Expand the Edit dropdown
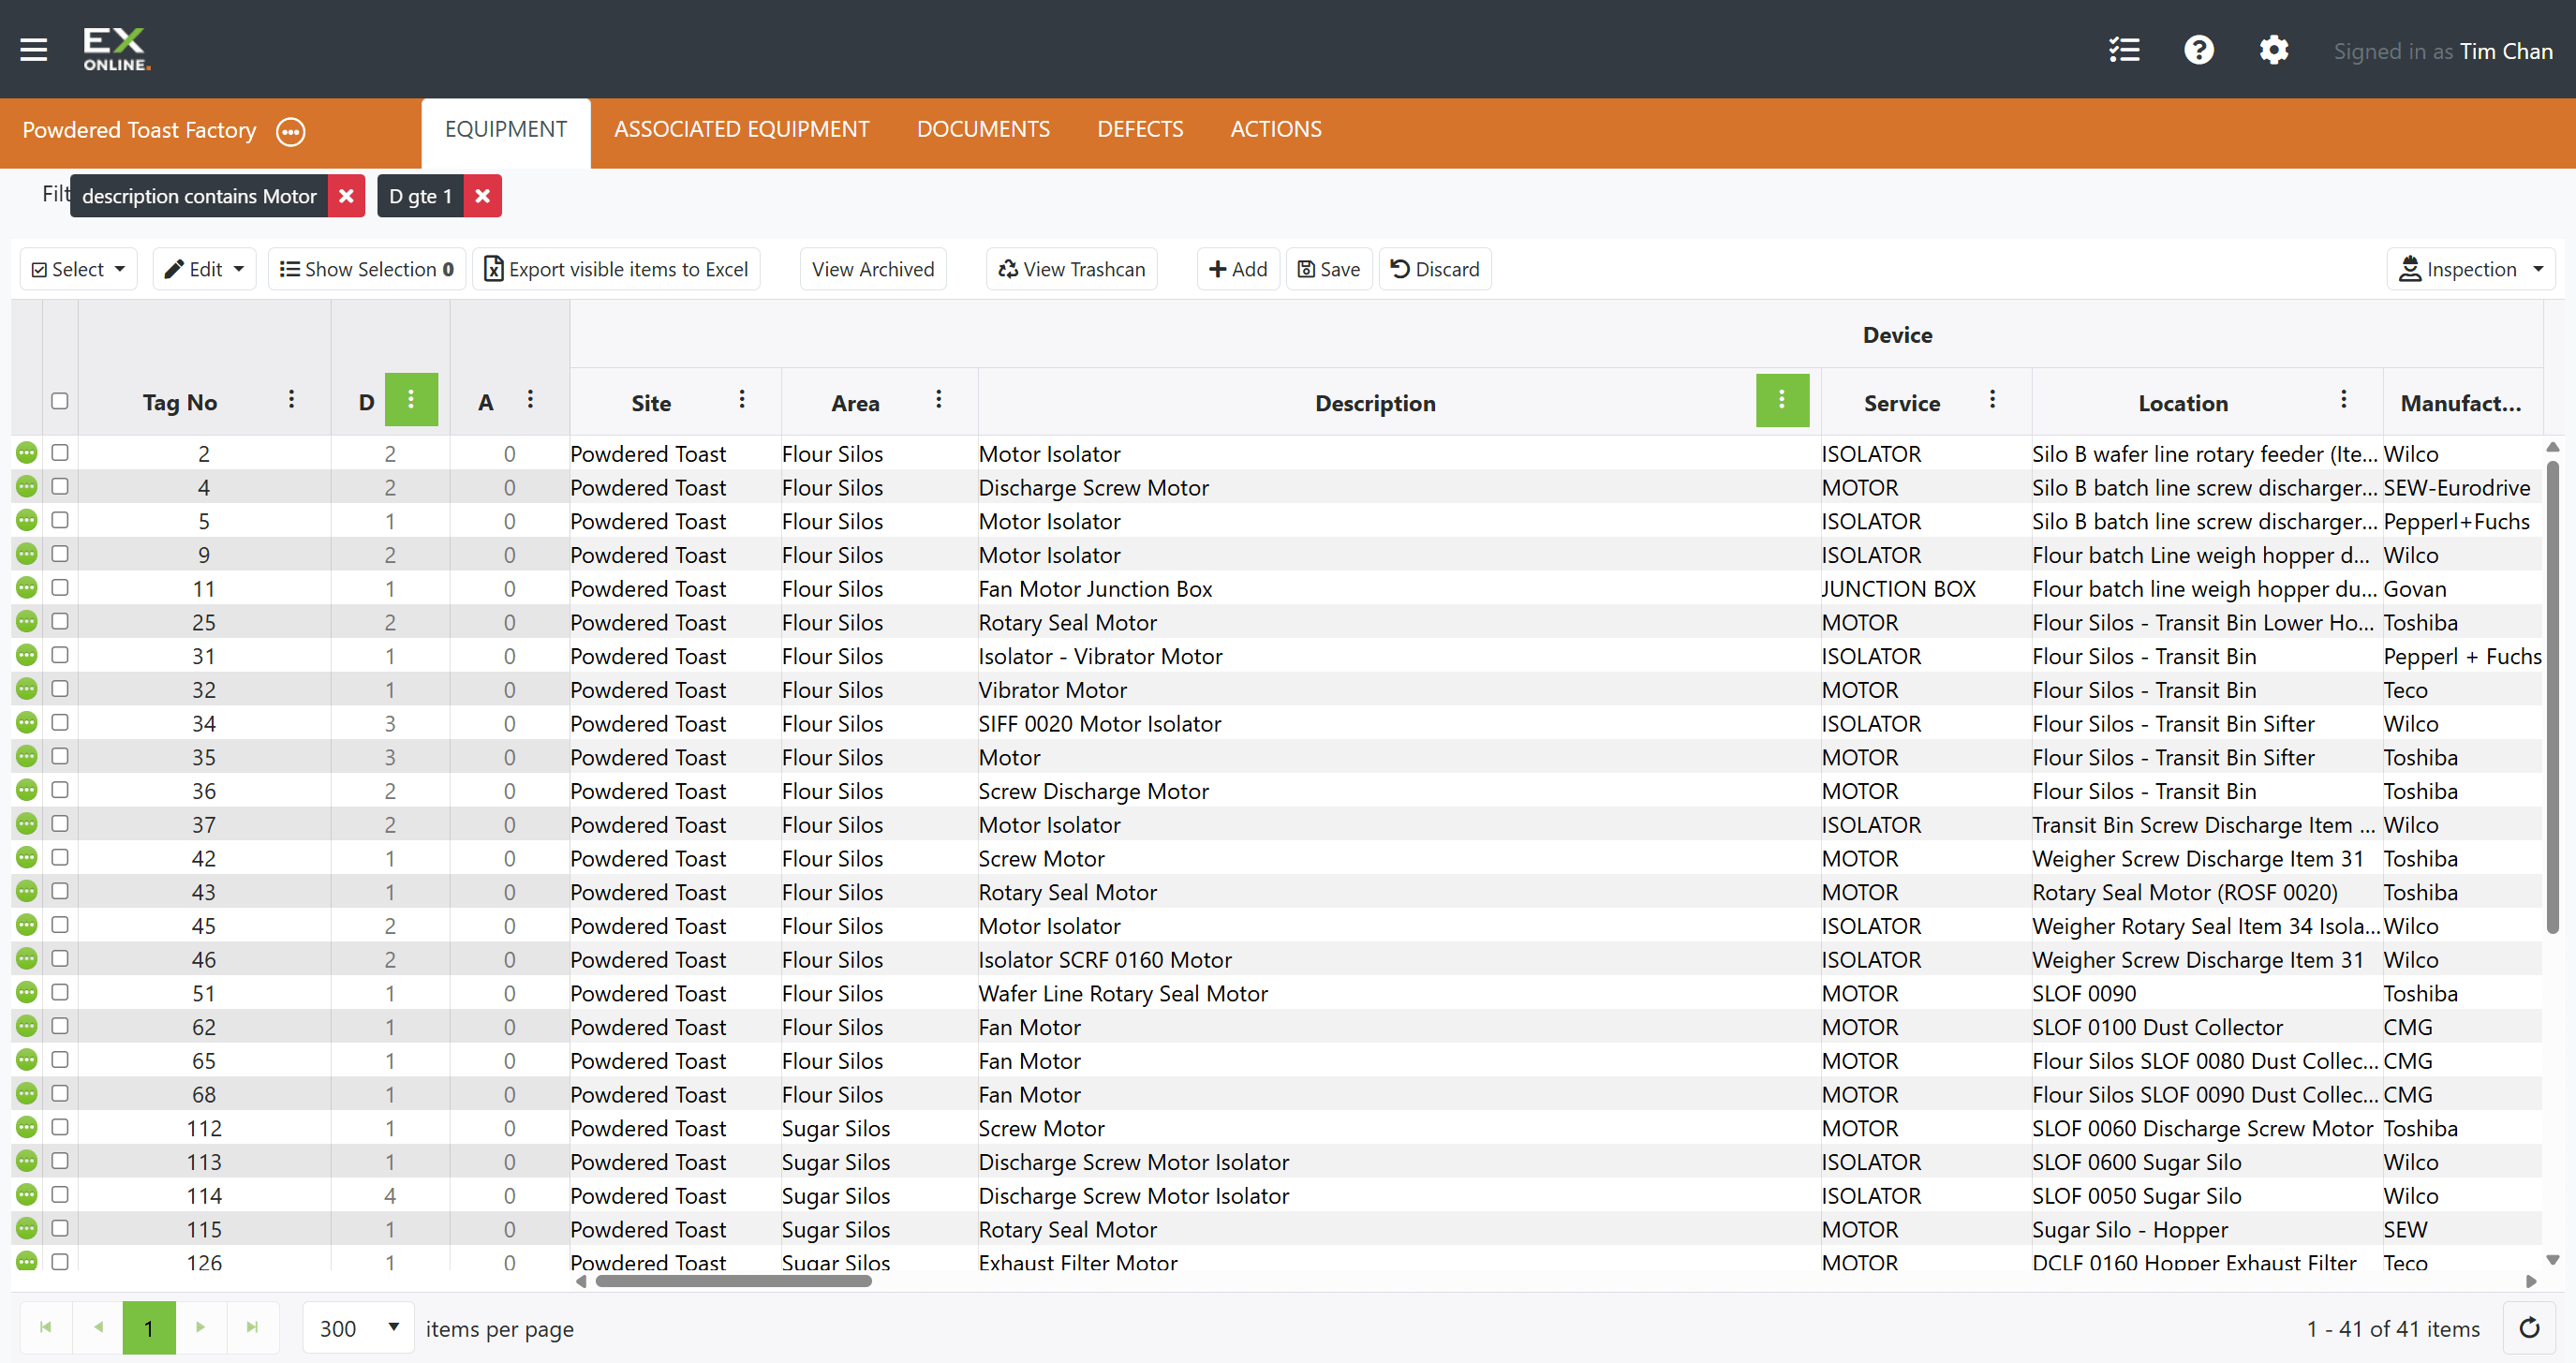Image resolution: width=2576 pixels, height=1363 pixels. [204, 269]
